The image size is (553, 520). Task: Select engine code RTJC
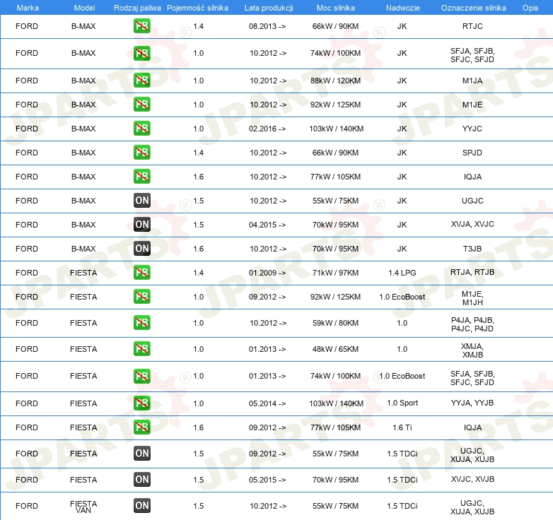[472, 26]
